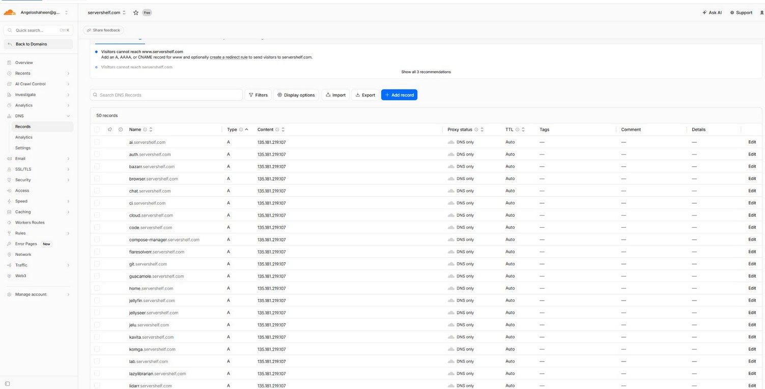Expand the Recents sidebar section
The image size is (765, 389).
[68, 73]
